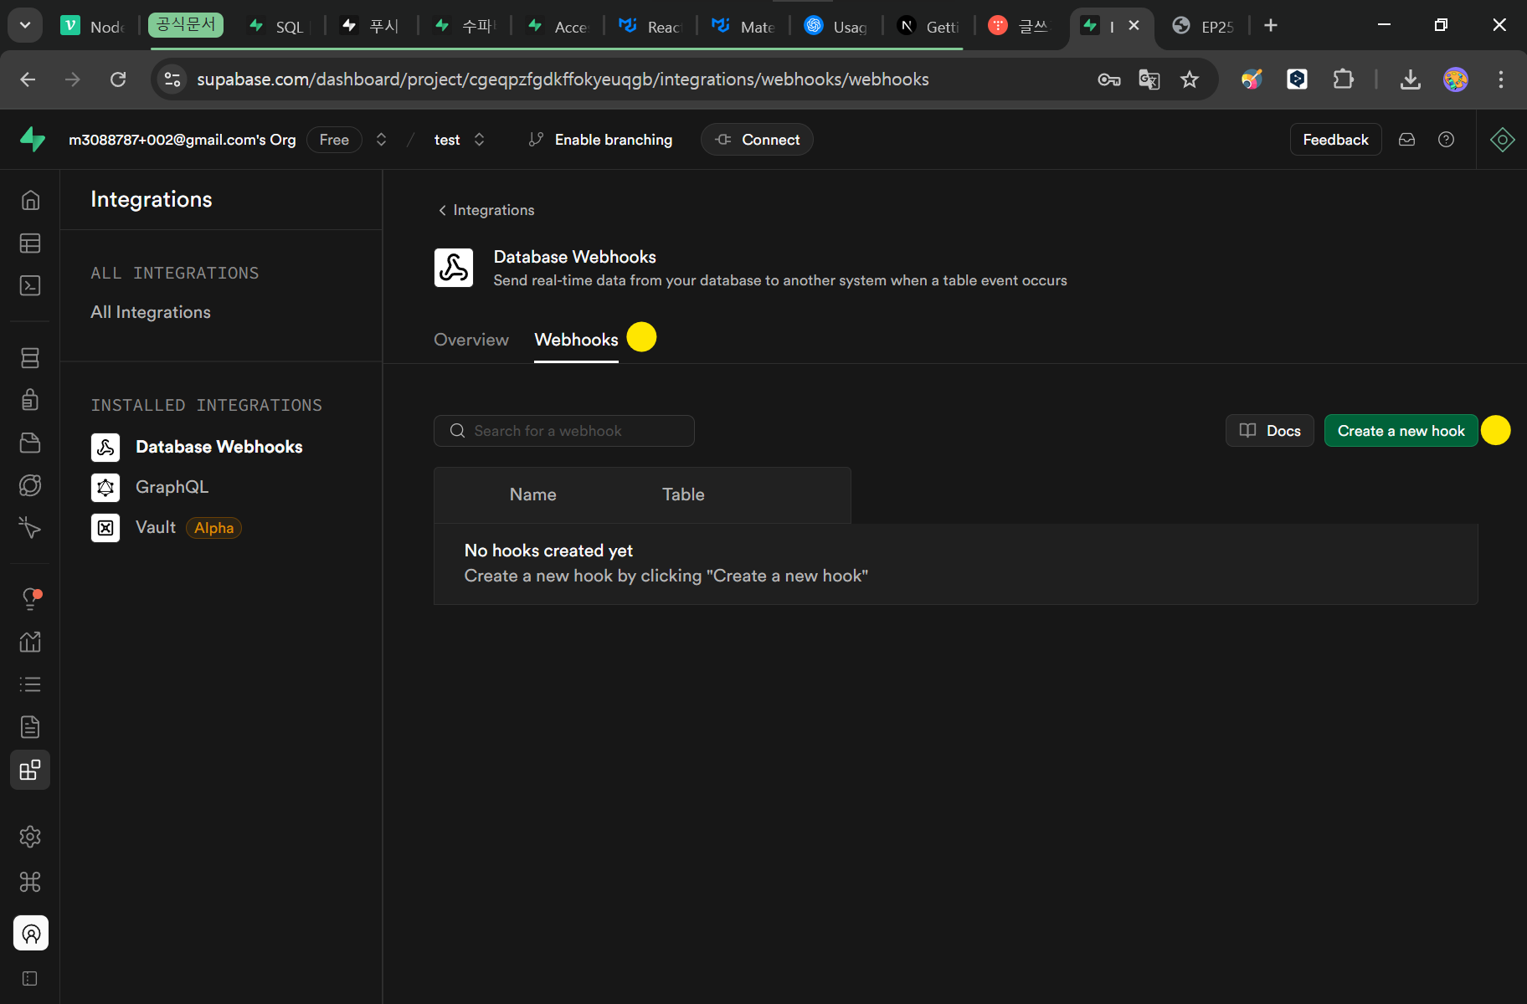Click the Supabase logo
The width and height of the screenshot is (1527, 1004).
click(33, 139)
